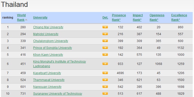
Task: Click details arrow for Kasetsart University
Action: pos(105,73)
